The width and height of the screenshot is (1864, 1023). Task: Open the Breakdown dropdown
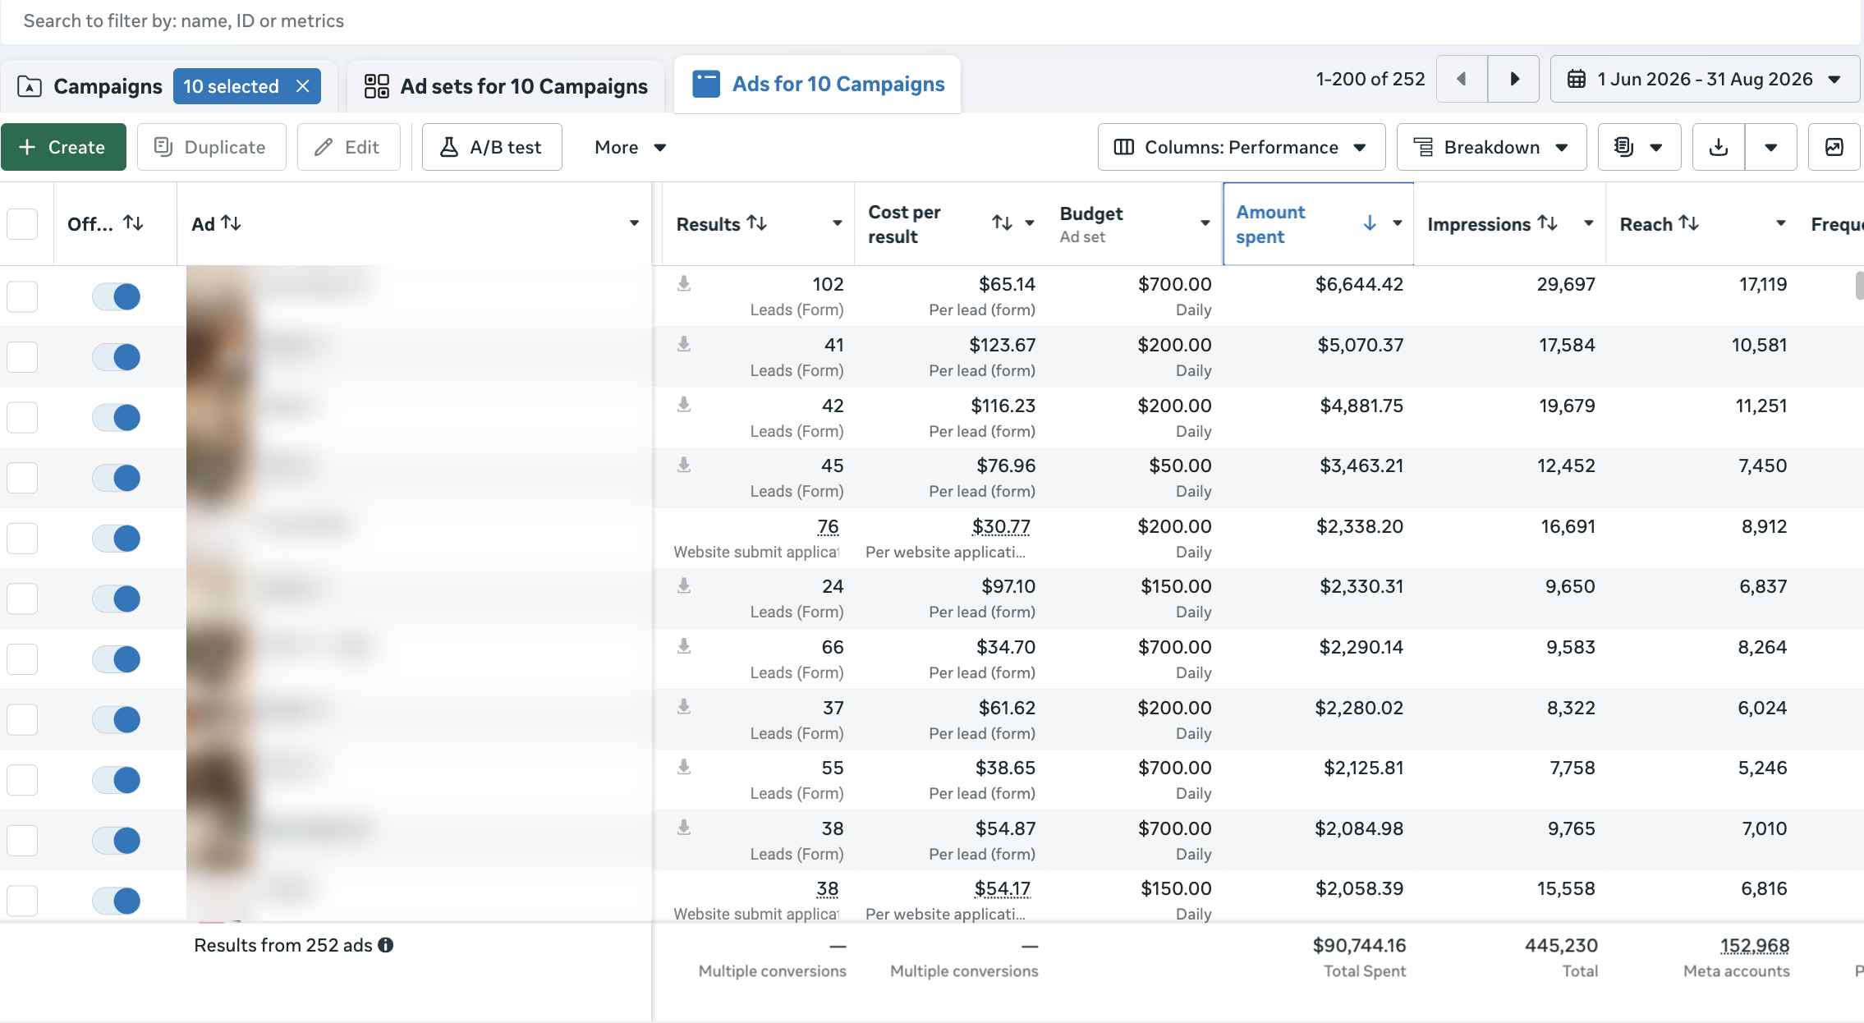pos(1491,147)
